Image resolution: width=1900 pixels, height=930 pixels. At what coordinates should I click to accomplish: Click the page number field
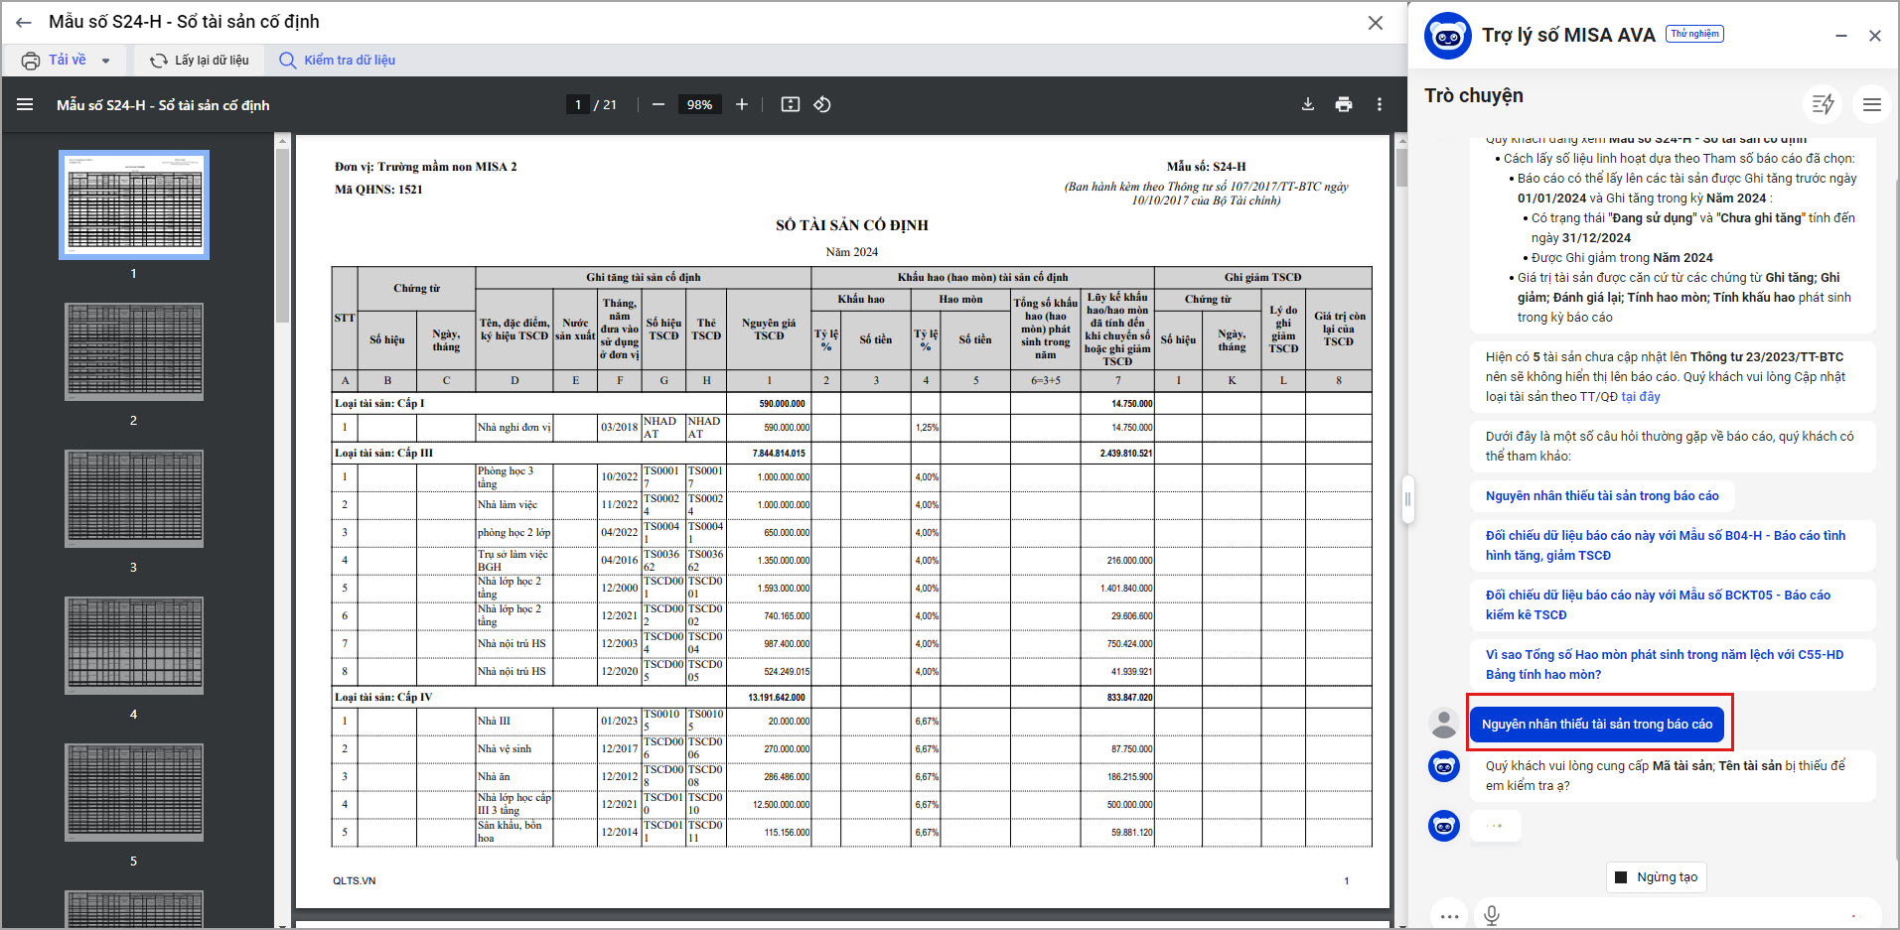click(x=578, y=104)
